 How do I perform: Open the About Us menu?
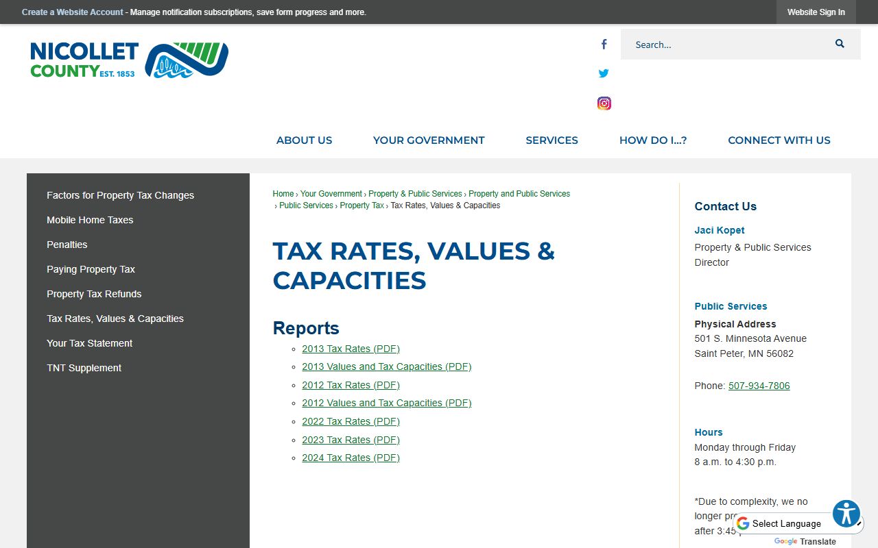pyautogui.click(x=304, y=140)
